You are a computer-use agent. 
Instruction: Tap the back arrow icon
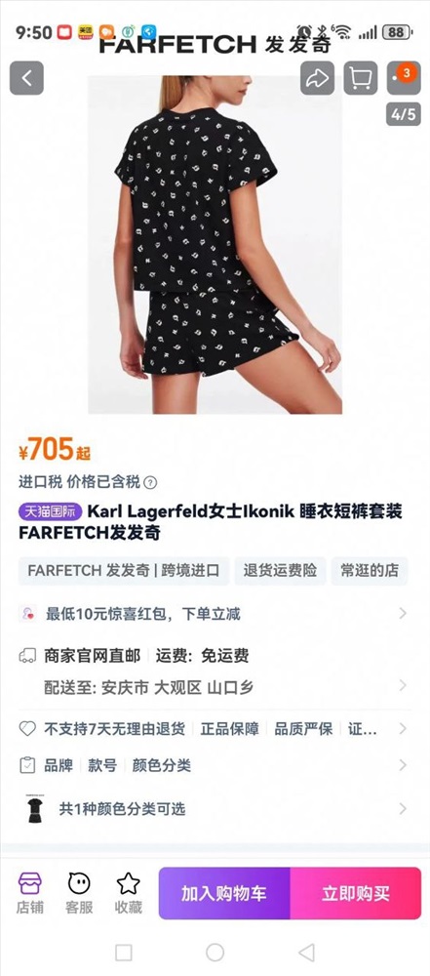[26, 78]
